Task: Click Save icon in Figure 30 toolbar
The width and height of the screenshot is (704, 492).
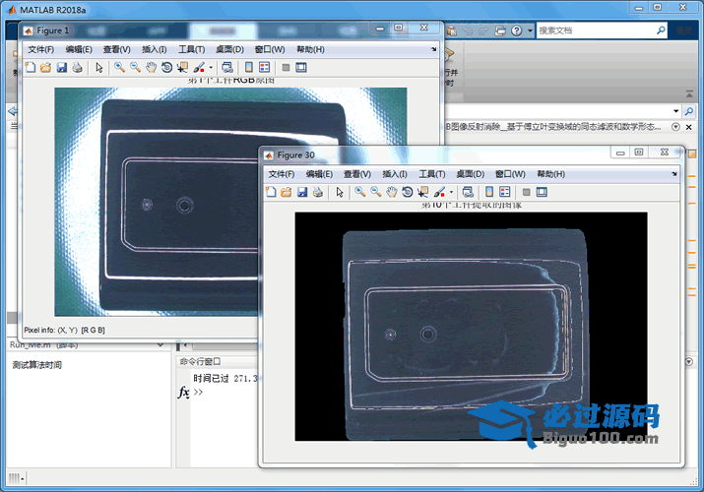Action: [x=302, y=192]
